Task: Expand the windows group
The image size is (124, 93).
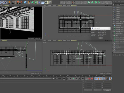Action: pos(113,51)
